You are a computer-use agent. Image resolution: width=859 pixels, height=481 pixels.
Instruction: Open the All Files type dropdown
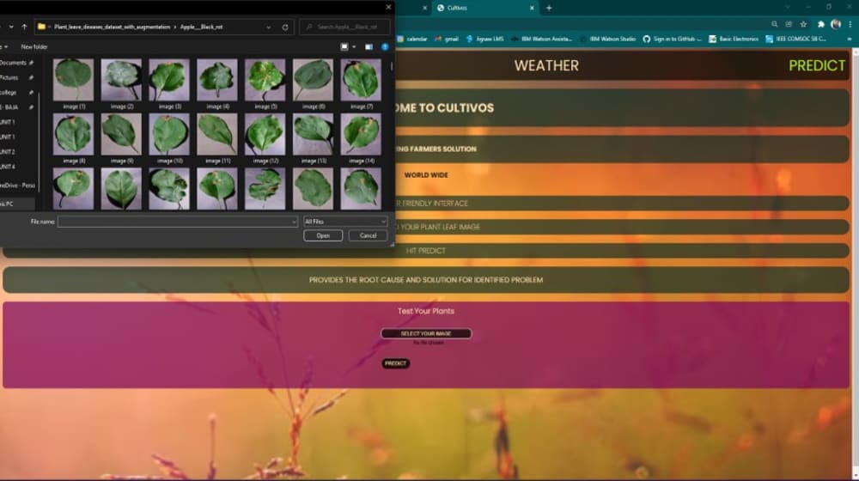click(x=345, y=222)
